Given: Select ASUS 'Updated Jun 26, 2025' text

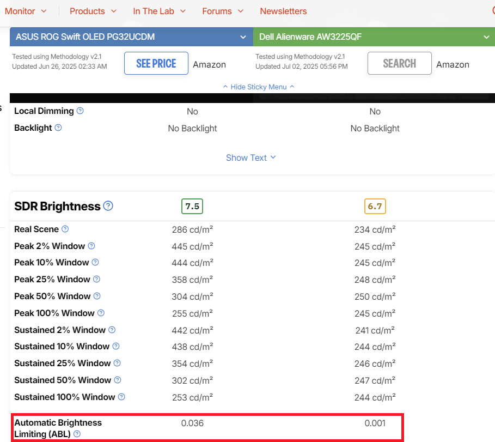Looking at the screenshot, I should pyautogui.click(x=59, y=66).
